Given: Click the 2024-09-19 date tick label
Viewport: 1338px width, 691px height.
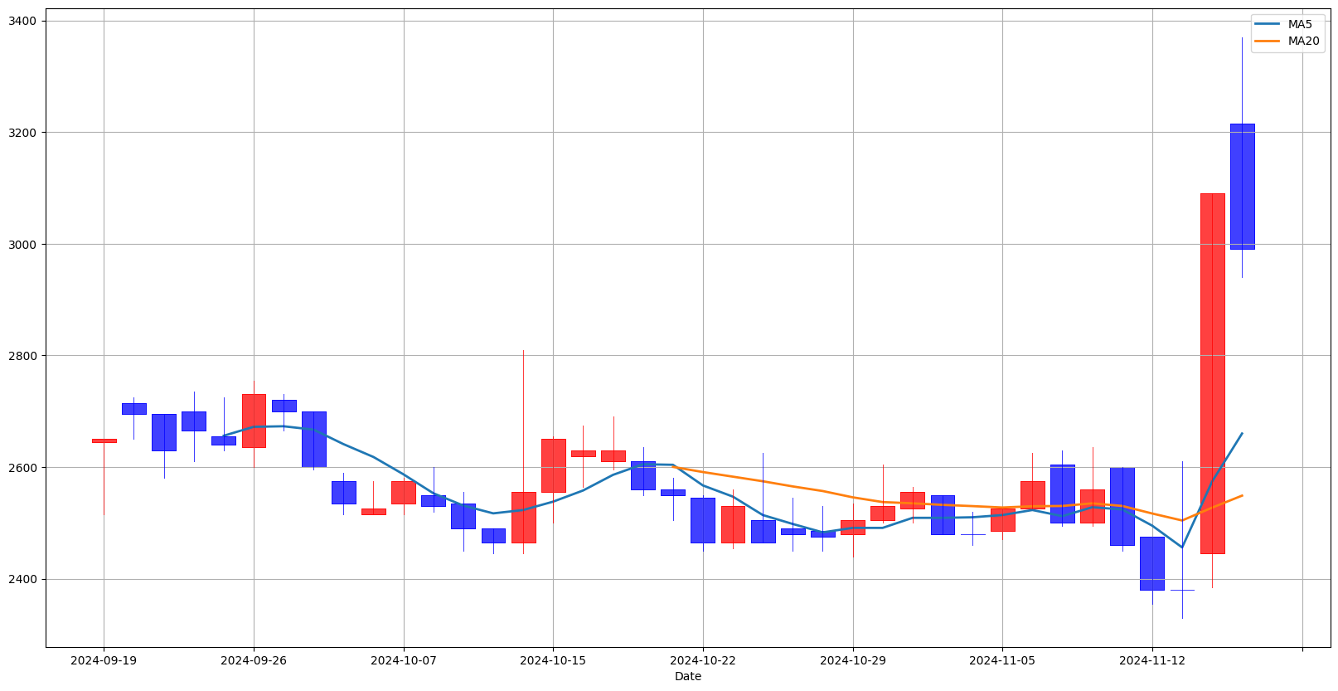Looking at the screenshot, I should (104, 660).
